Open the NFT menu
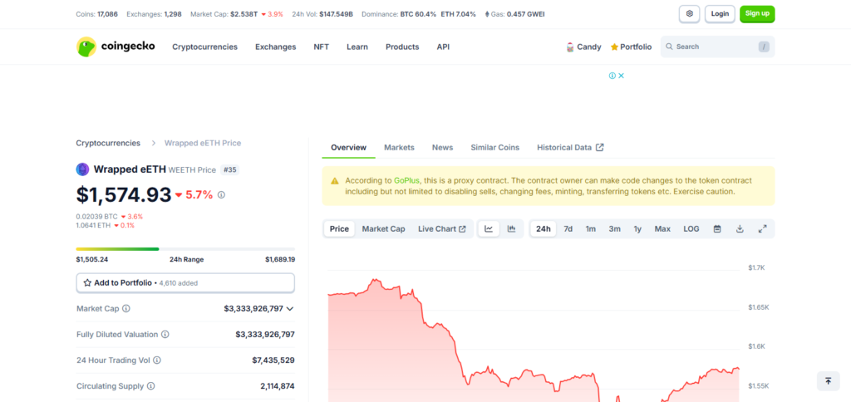Viewport: 851px width, 402px height. point(322,47)
